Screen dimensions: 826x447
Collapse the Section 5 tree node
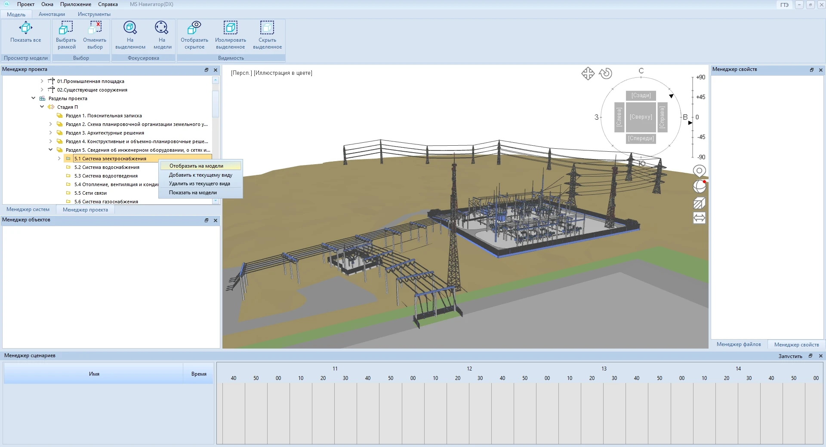click(x=50, y=150)
